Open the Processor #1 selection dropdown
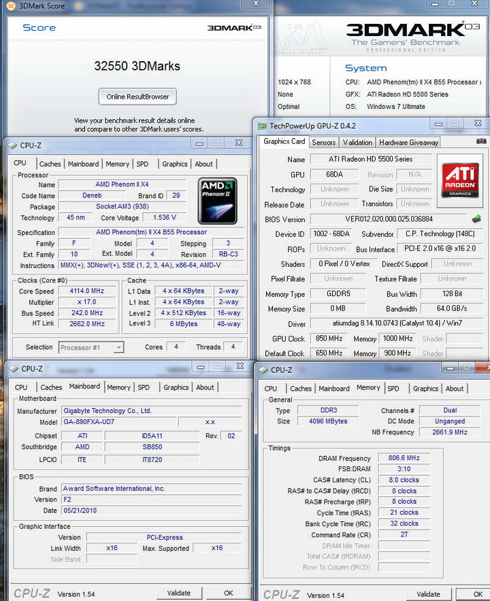Viewport: 490px width, 601px height. click(x=119, y=348)
